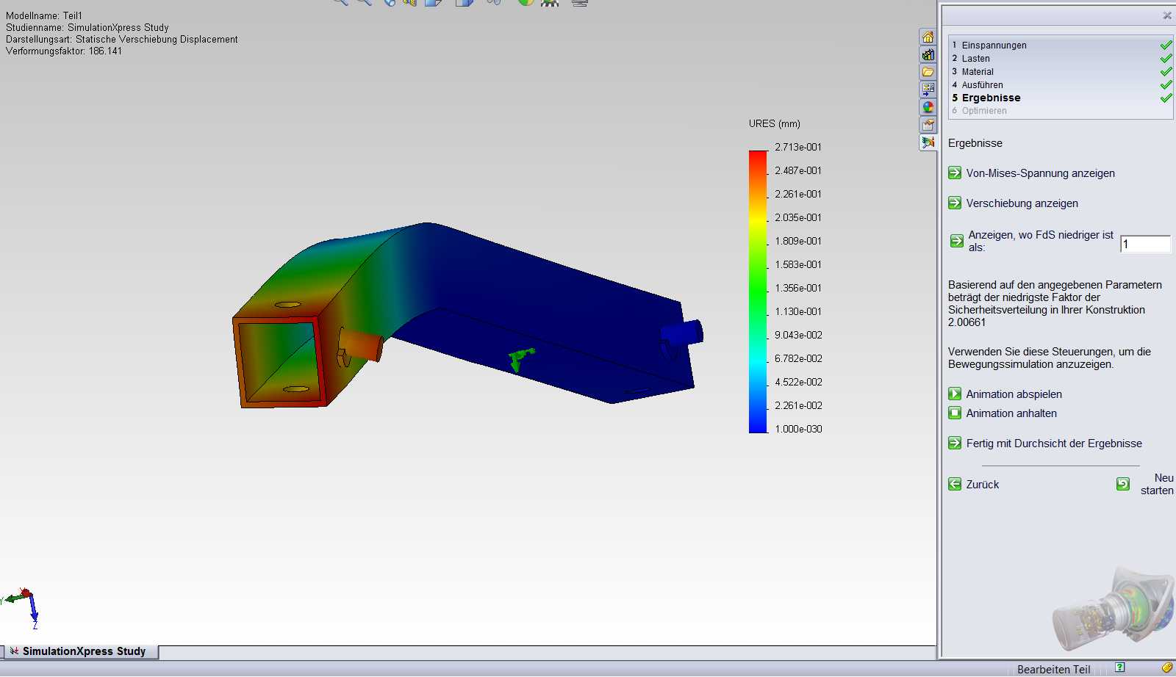Click the FdS threshold input field

pyautogui.click(x=1145, y=244)
